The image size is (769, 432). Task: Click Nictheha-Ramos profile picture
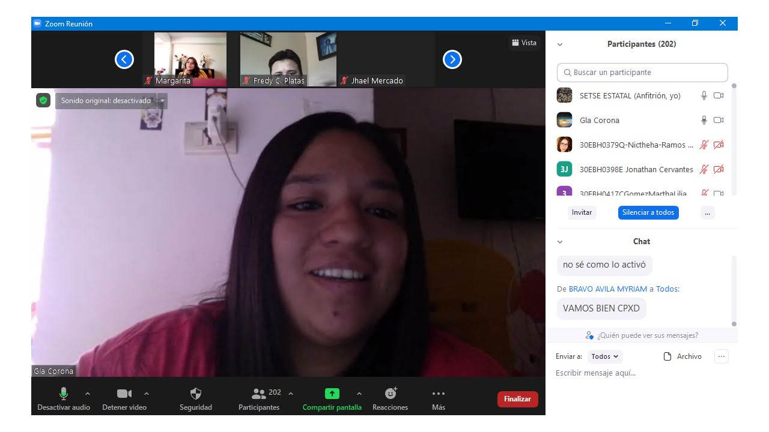(564, 145)
